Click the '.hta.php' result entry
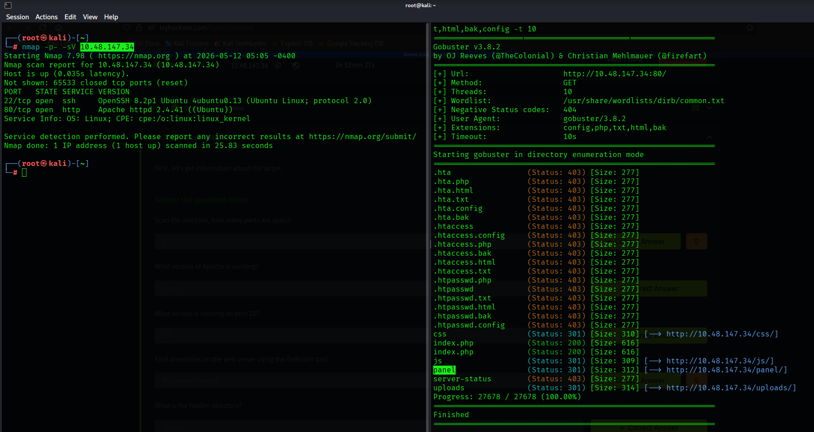 click(451, 181)
